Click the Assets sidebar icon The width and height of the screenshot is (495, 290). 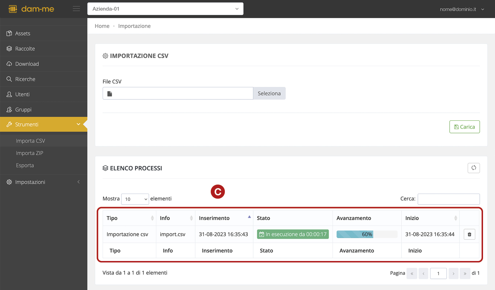[9, 33]
